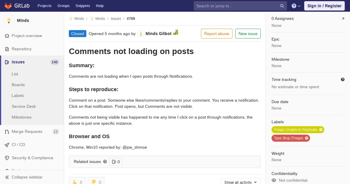Click Sign in / Register
Image resolution: width=350 pixels, height=184 pixels.
point(324,6)
